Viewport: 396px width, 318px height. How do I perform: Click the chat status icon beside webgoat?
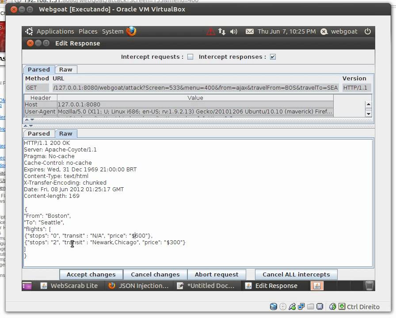tap(324, 31)
